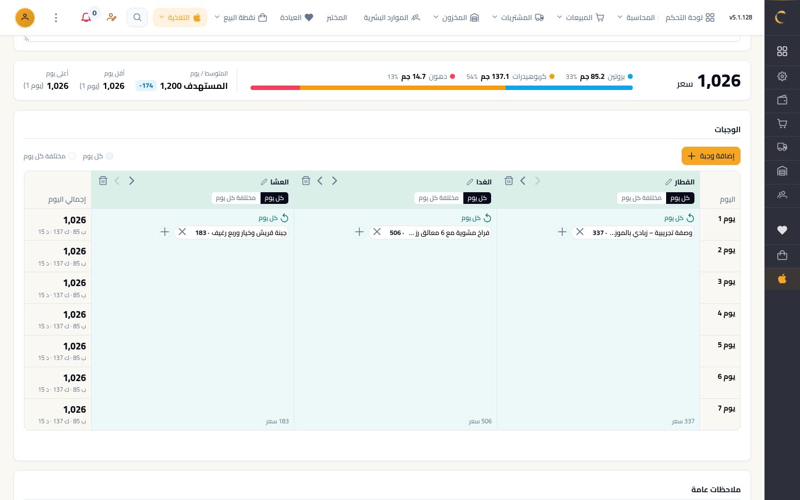This screenshot has height=500, width=800.
Task: Check the top كل يوم checkbox
Action: pyautogui.click(x=109, y=156)
